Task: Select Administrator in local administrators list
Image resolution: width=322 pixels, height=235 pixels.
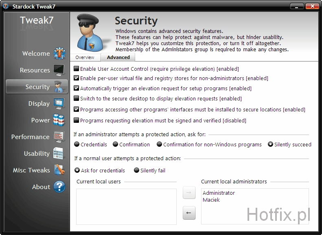Action: click(219, 193)
